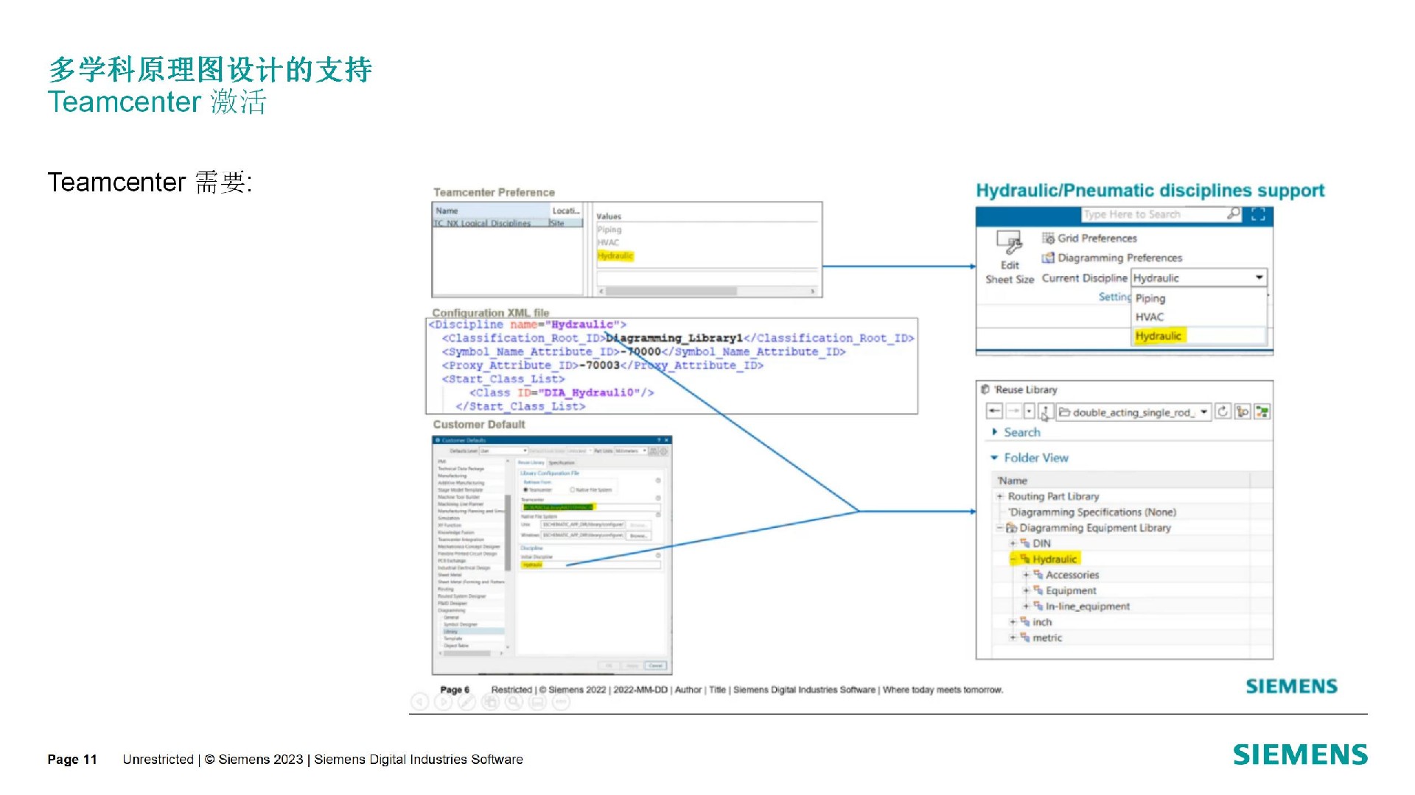Select the Piping preference value
This screenshot has height=795, width=1415.
click(609, 230)
